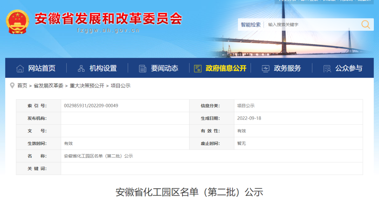Click the 安徽省发展和改革委员会 site title
Image resolution: width=379 pixels, height=197 pixels.
coord(108,19)
